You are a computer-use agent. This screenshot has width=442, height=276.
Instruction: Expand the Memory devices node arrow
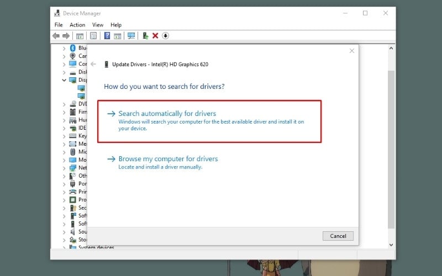click(x=64, y=144)
